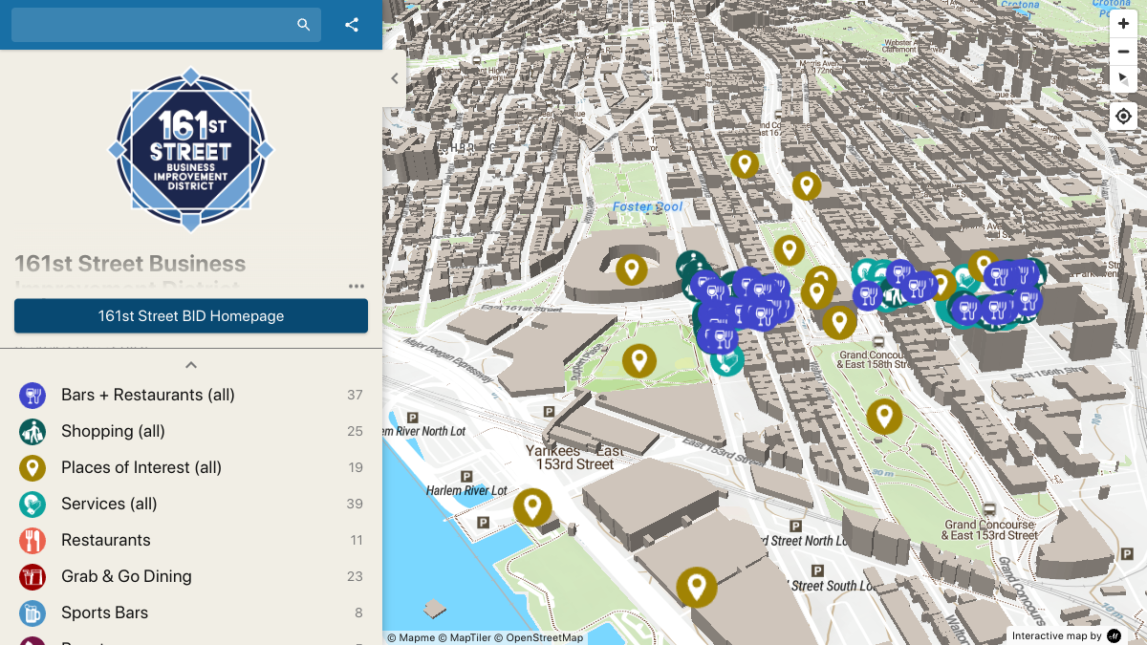1147x645 pixels.
Task: Click the search input field
Action: (153, 25)
